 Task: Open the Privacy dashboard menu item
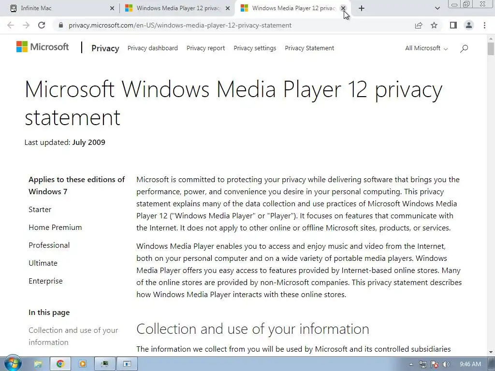click(x=152, y=48)
